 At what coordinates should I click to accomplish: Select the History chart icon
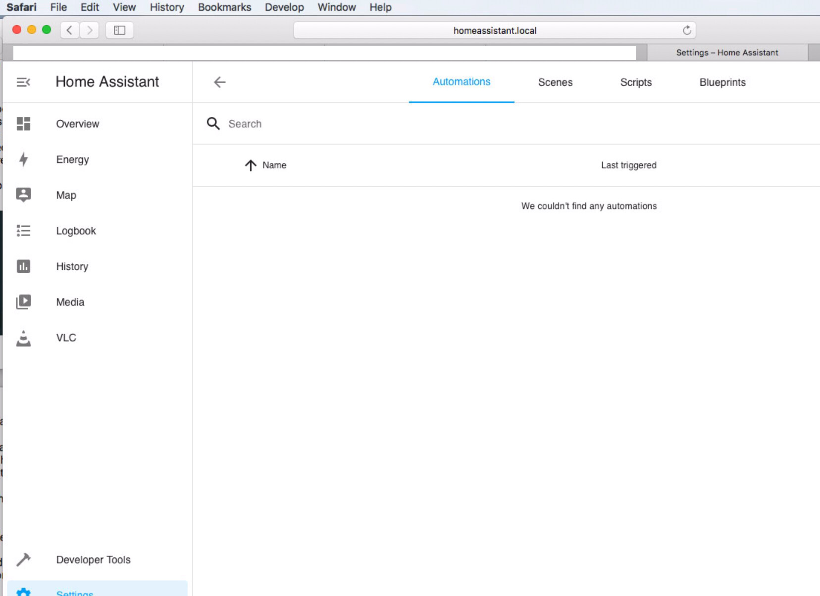[x=23, y=266]
